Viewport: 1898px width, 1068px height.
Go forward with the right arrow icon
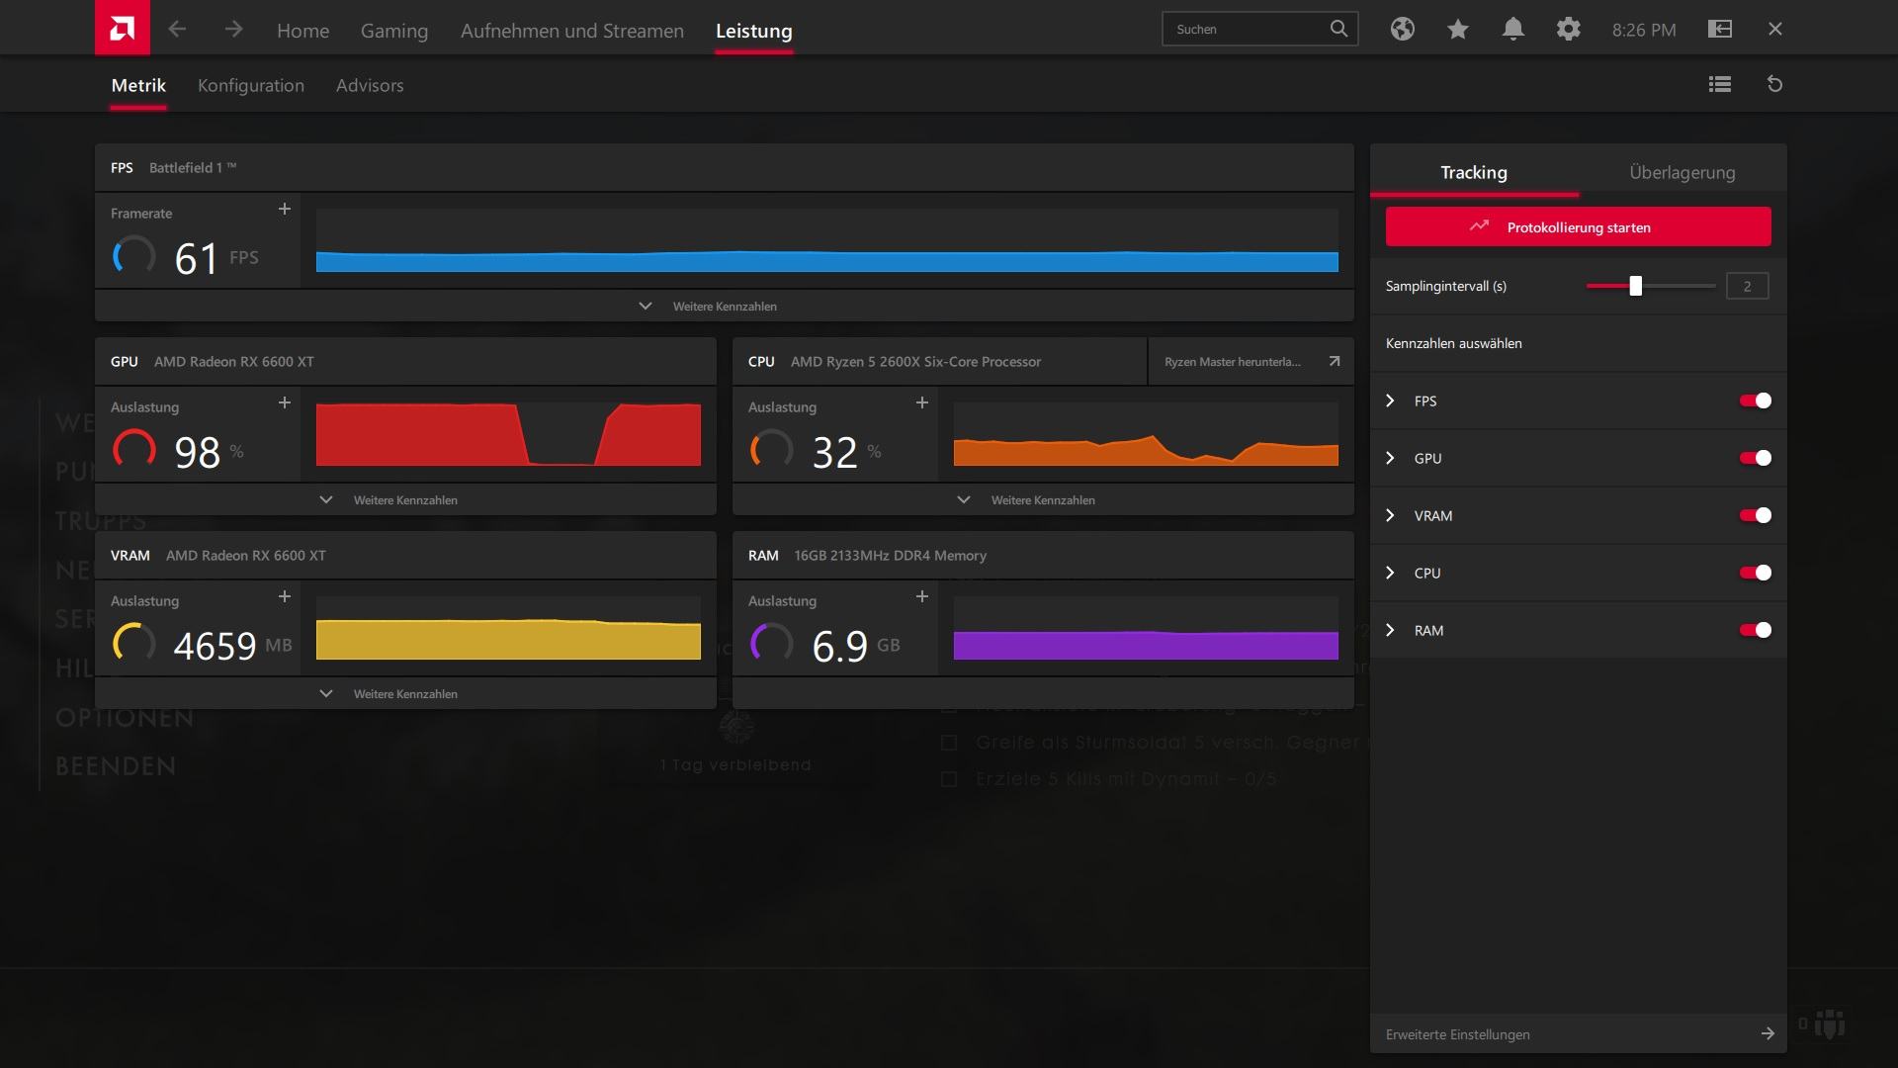233,30
